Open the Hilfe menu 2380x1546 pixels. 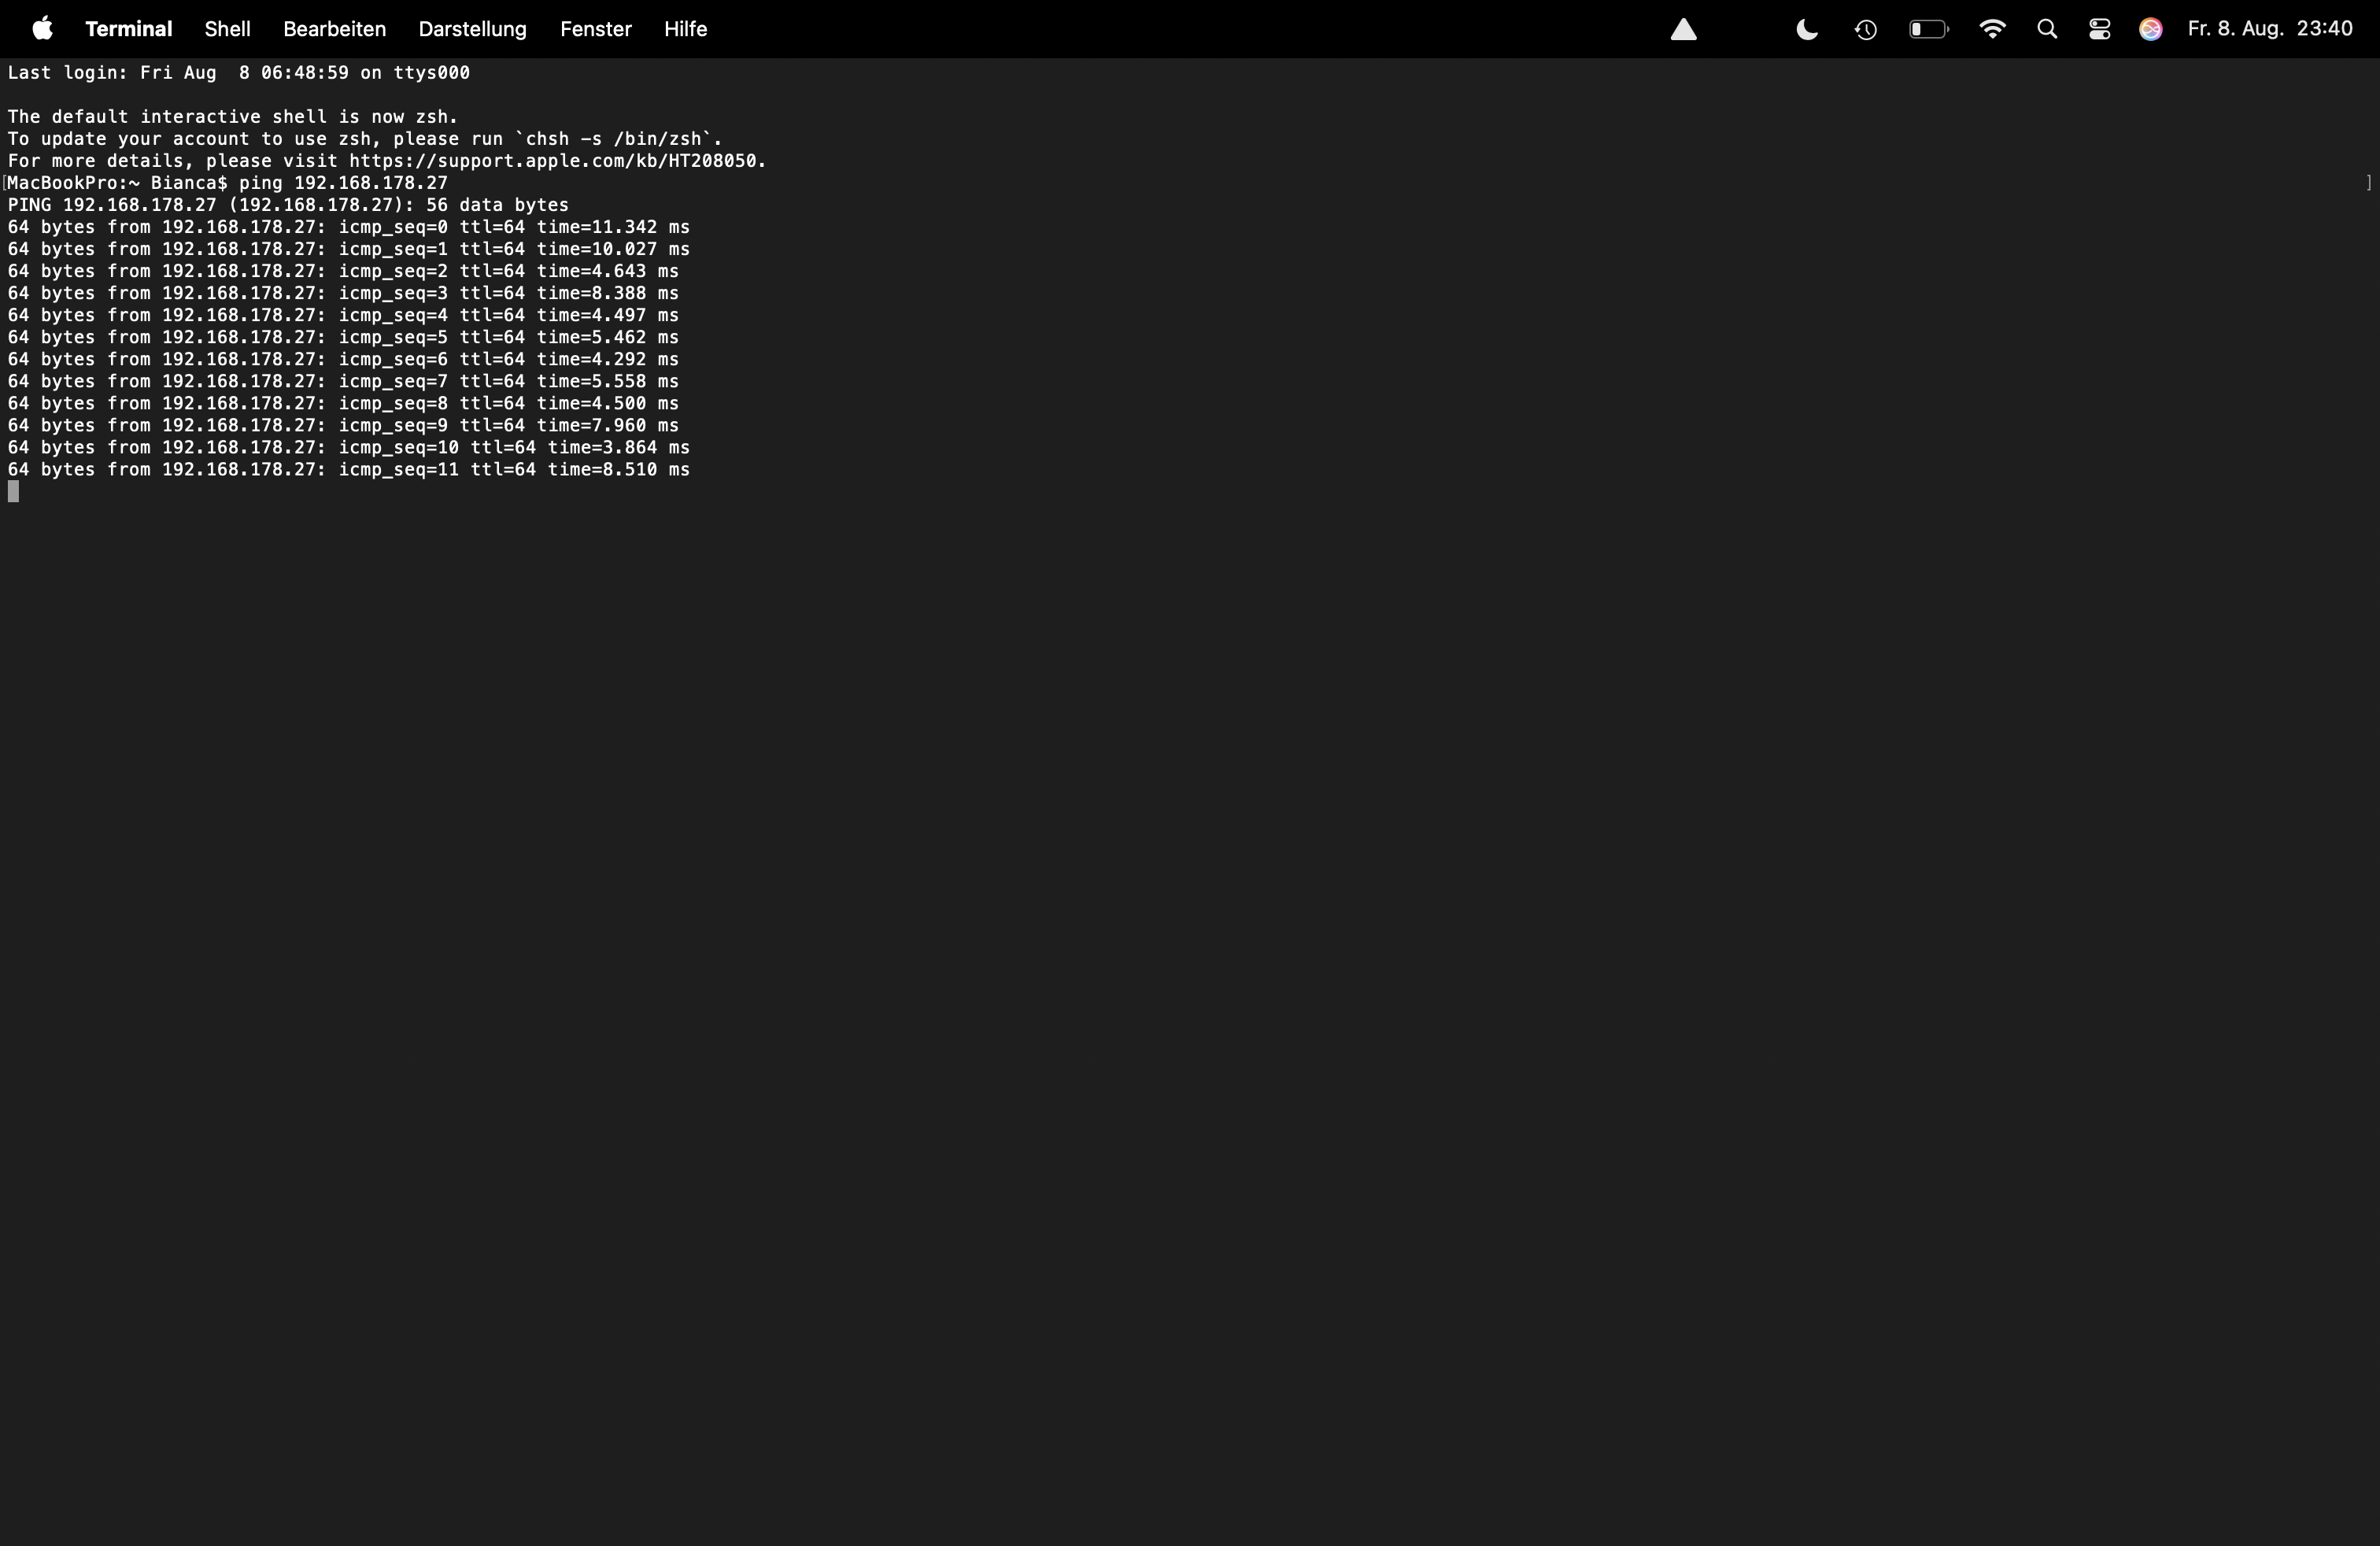pos(685,29)
